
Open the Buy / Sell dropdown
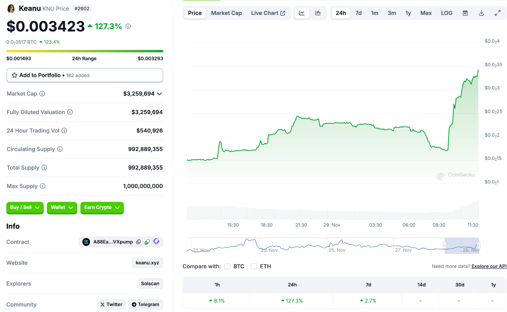tap(25, 208)
